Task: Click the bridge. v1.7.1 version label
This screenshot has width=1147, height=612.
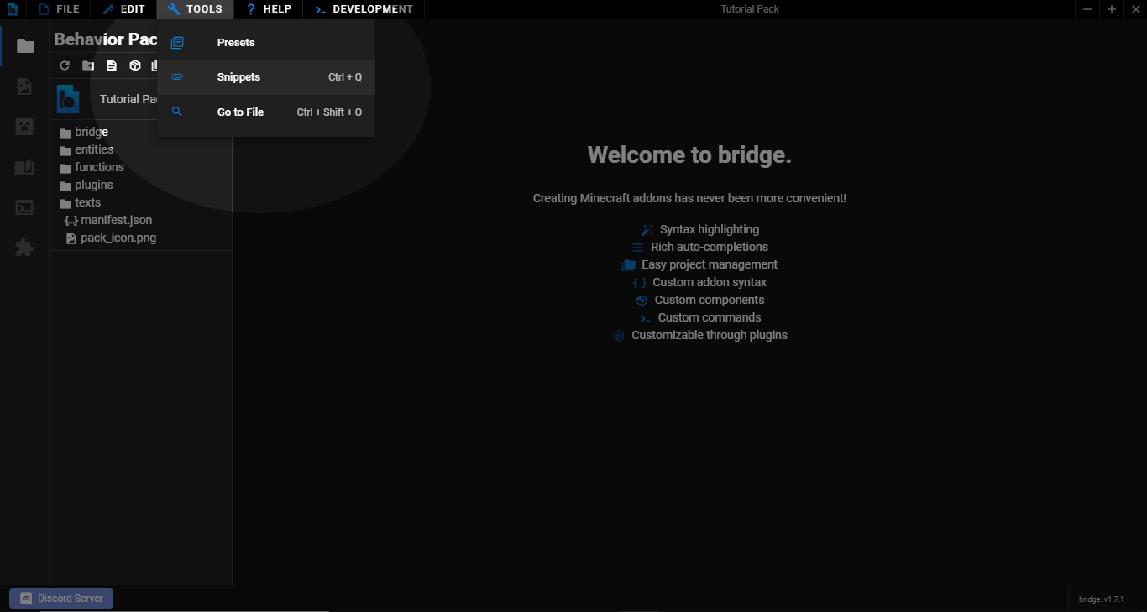Action: tap(1101, 599)
